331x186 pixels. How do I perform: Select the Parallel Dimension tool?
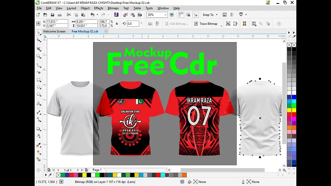point(39,112)
